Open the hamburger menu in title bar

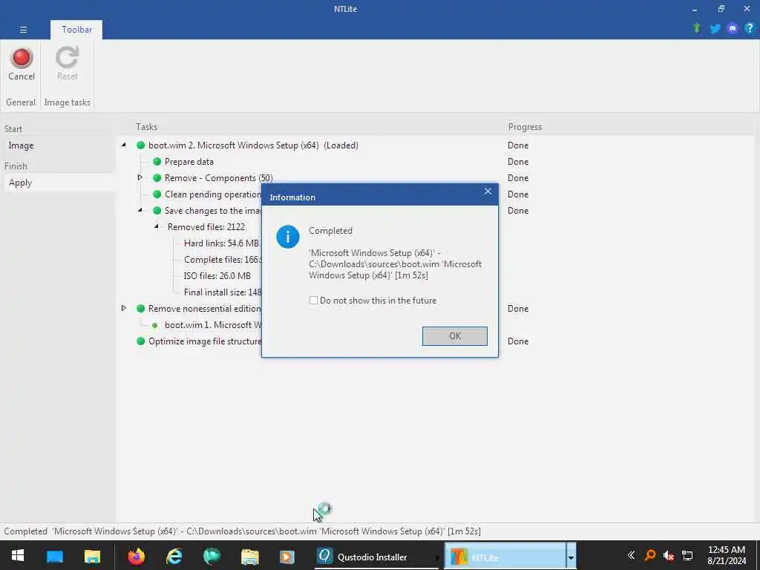pos(23,30)
